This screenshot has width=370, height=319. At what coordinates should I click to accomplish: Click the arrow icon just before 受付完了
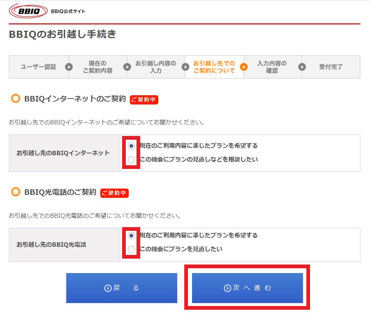(302, 67)
